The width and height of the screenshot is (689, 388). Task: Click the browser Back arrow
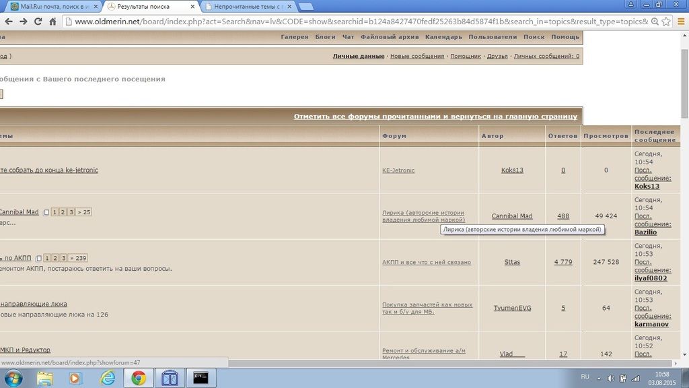coord(7,22)
